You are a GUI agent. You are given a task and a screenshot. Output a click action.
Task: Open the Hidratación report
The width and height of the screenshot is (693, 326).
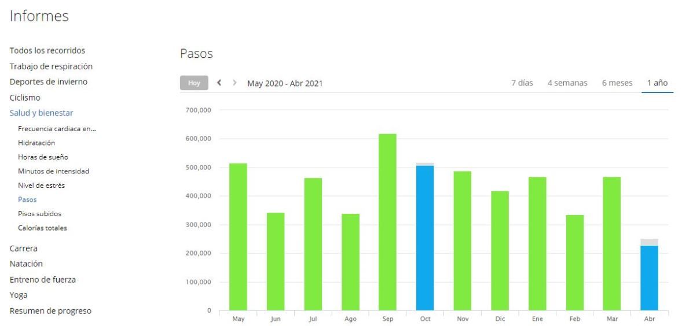tap(36, 143)
